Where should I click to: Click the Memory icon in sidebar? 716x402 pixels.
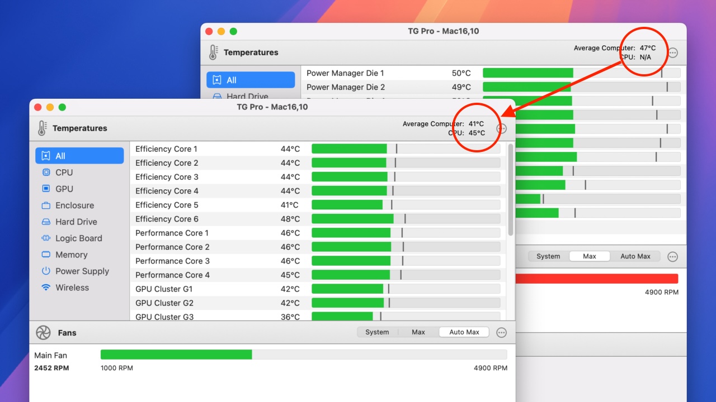click(x=46, y=255)
